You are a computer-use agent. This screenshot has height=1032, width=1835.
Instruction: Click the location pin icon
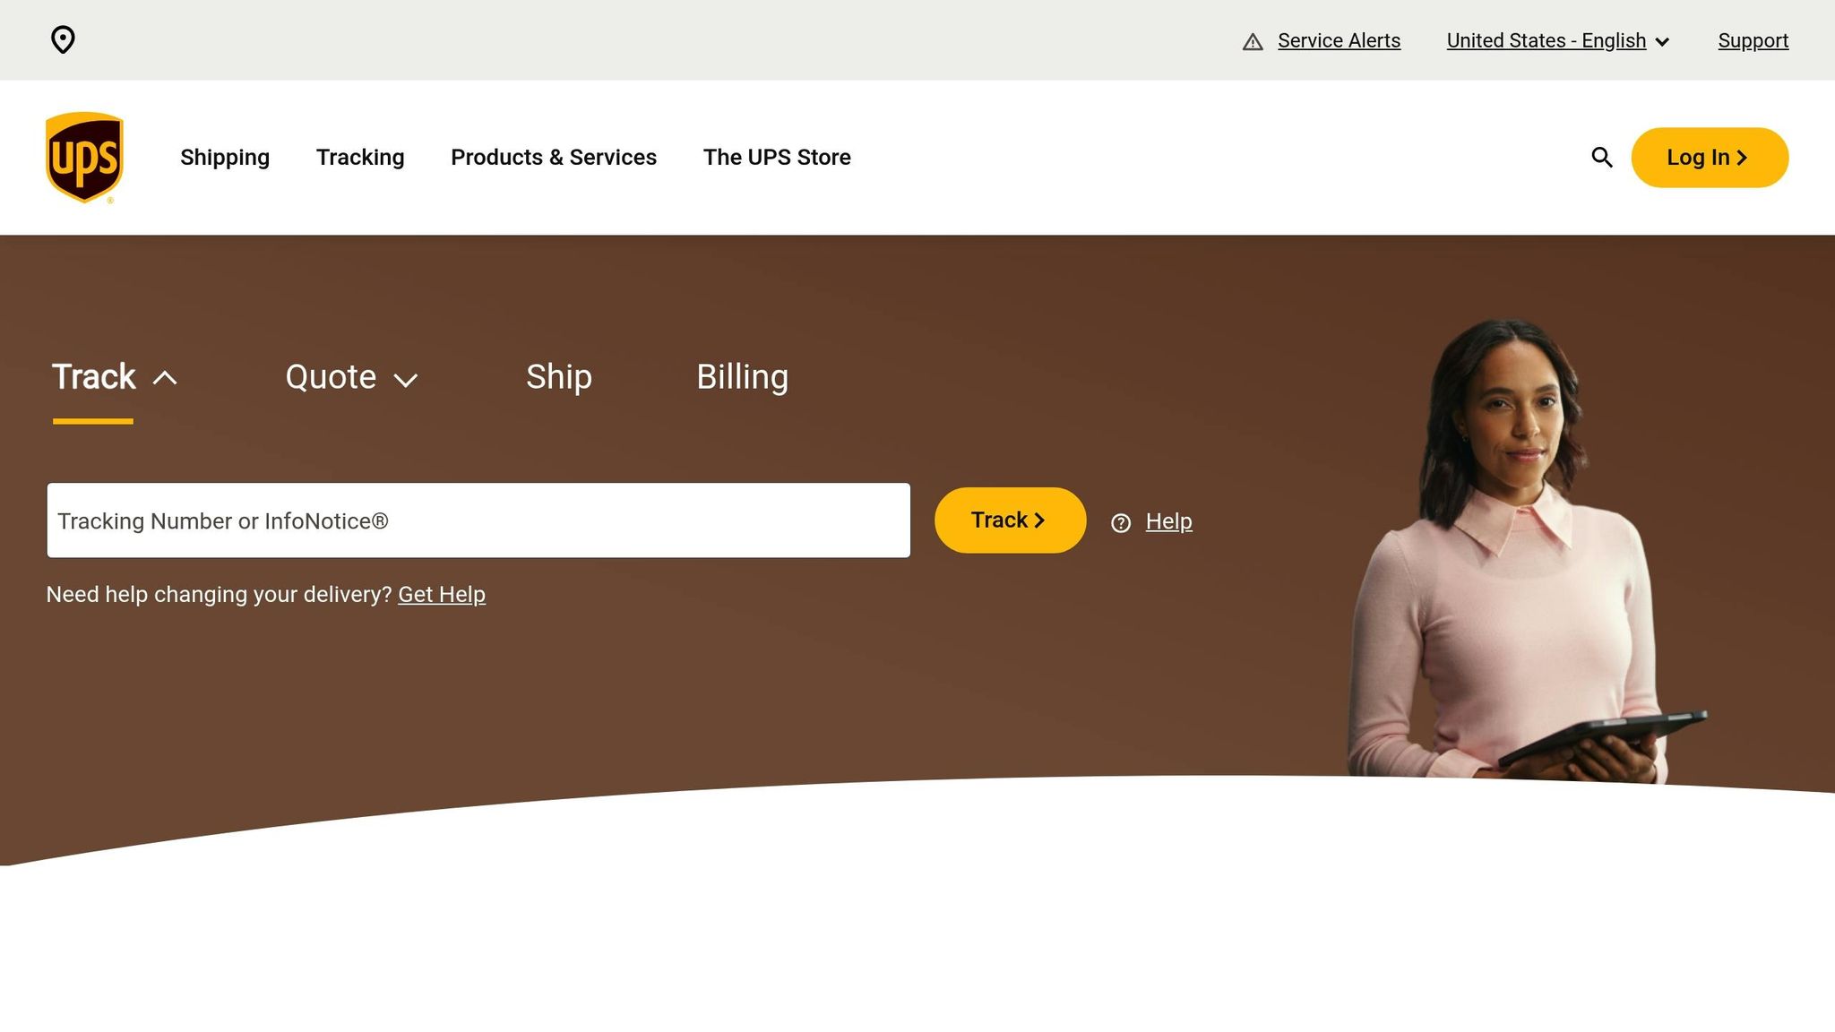63,39
